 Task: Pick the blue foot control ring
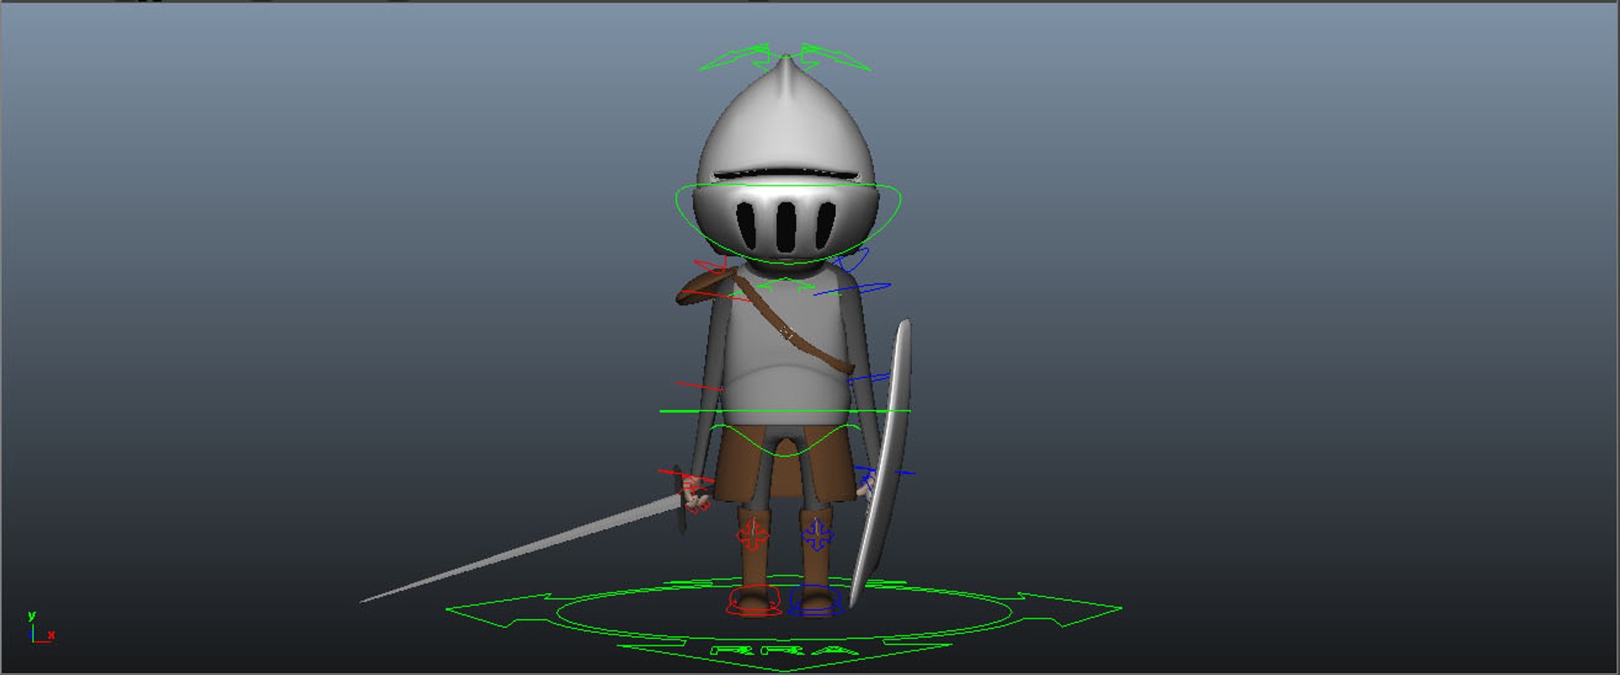pyautogui.click(x=815, y=601)
